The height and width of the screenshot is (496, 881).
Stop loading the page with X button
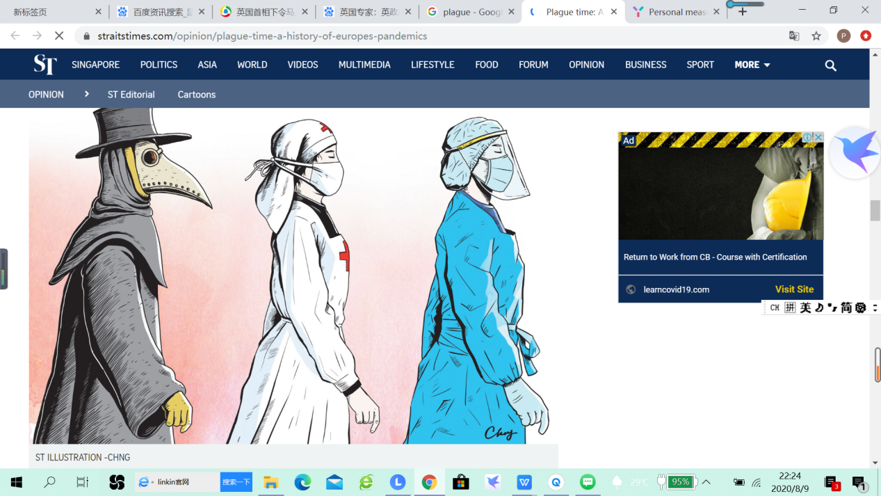[x=60, y=36]
